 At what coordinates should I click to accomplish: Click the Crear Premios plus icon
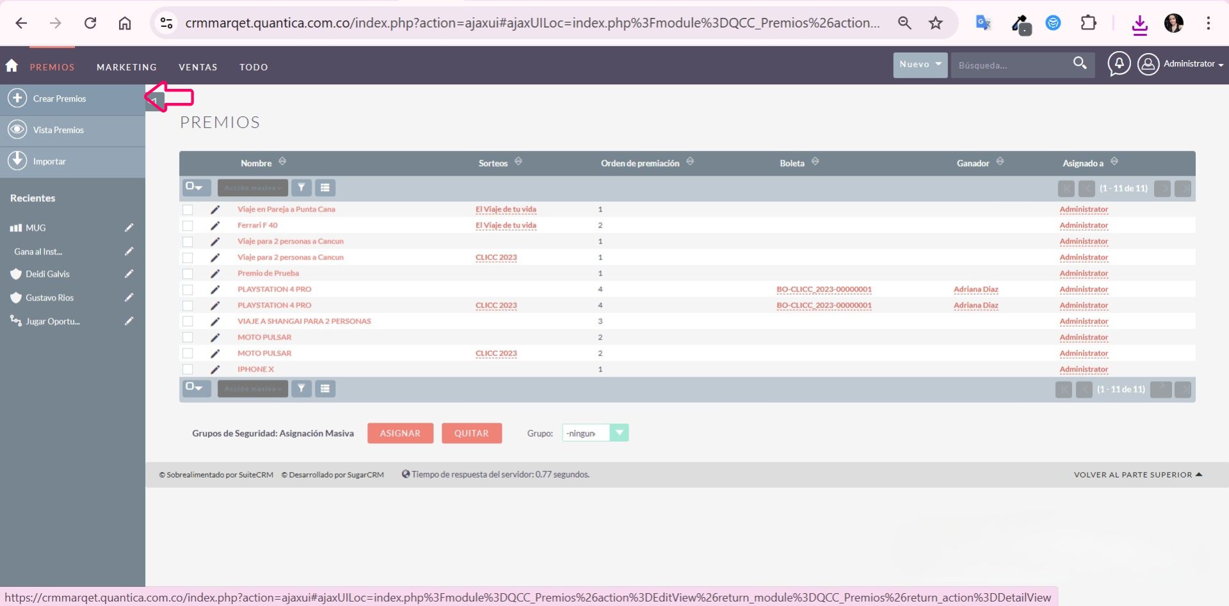(x=17, y=98)
